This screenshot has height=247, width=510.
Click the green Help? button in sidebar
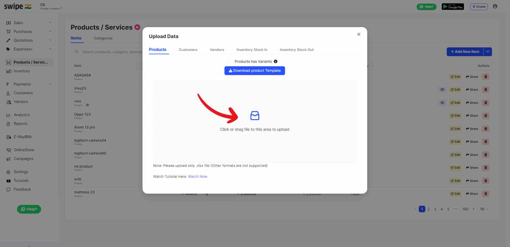tap(29, 209)
